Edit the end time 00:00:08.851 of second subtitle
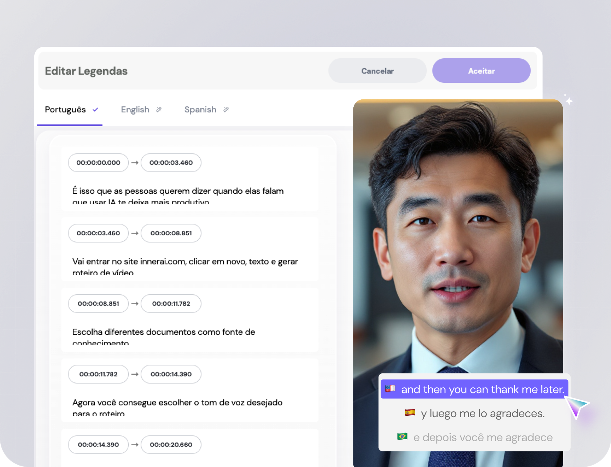Viewport: 611px width, 467px height. pyautogui.click(x=171, y=233)
